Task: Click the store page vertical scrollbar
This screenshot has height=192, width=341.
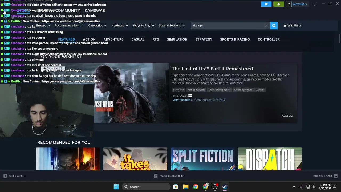Action: 339,38
